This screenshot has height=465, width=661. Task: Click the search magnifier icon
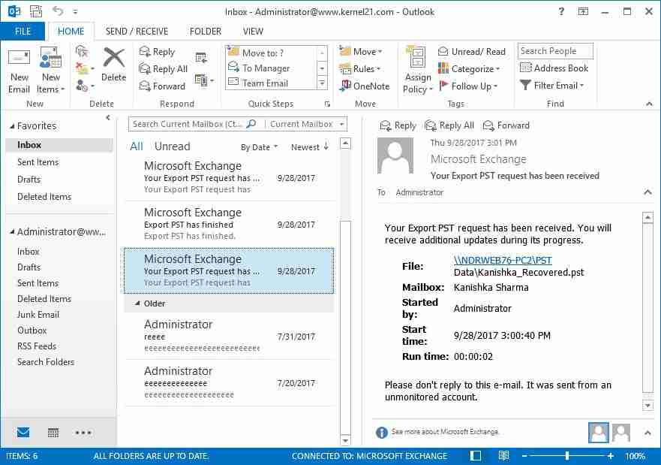(x=251, y=124)
